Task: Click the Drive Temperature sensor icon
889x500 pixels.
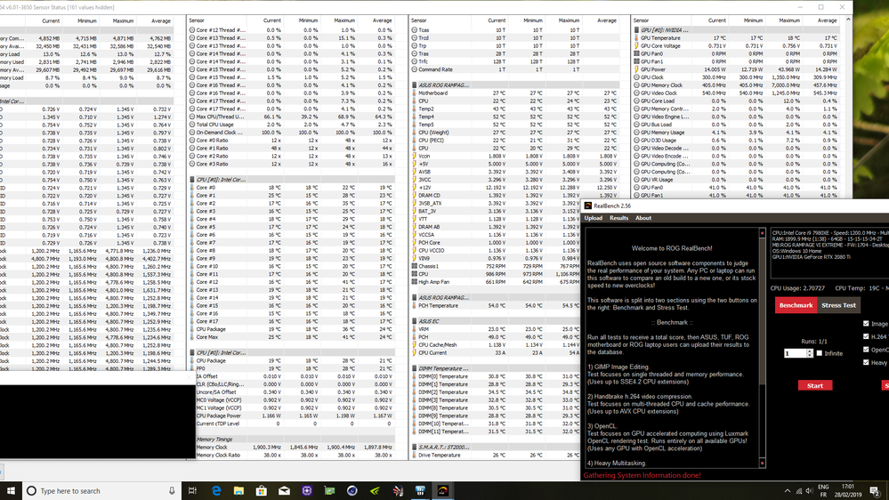Action: (x=415, y=455)
